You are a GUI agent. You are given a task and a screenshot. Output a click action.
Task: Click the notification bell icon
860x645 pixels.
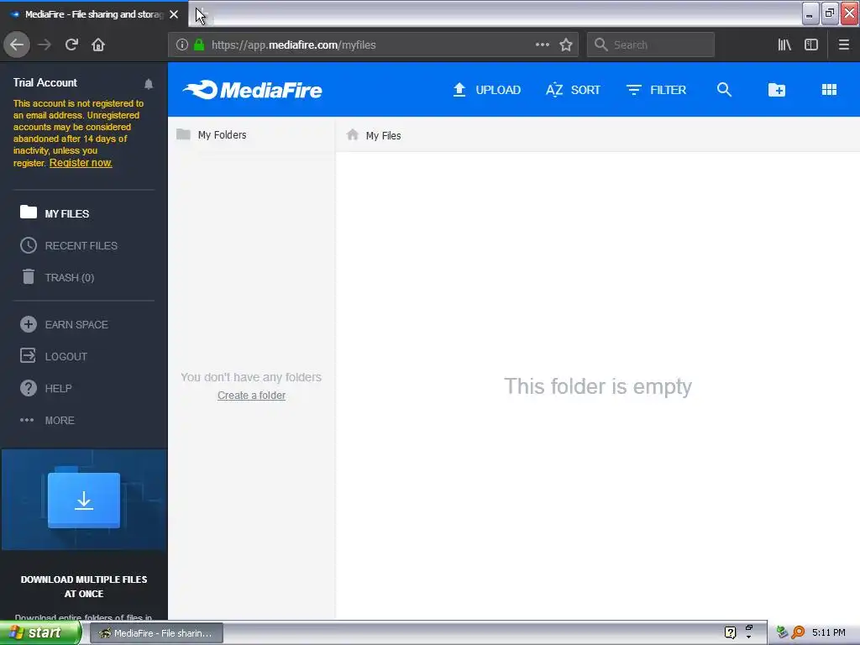[149, 84]
